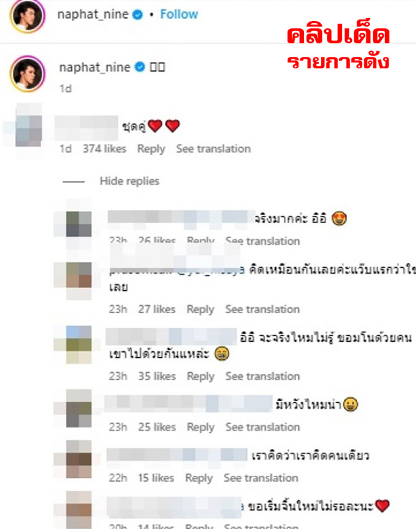See translation of the 25 likes comment

pos(262,427)
